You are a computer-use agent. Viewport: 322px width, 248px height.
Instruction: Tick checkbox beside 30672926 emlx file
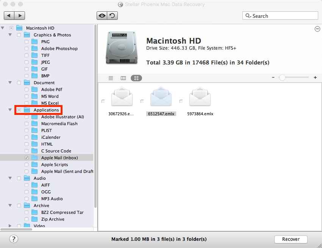tap(103, 101)
